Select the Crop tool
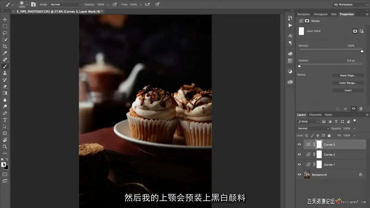This screenshot has height=208, width=370. pyautogui.click(x=5, y=46)
